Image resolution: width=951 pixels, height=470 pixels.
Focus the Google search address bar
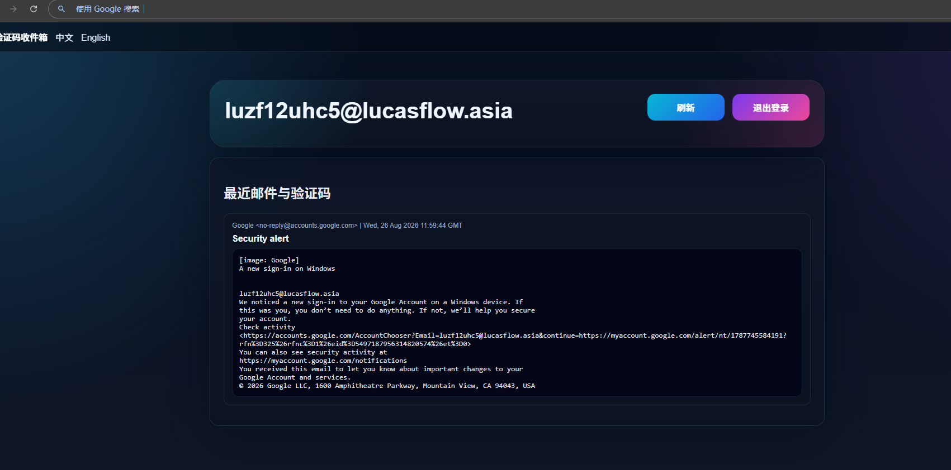click(x=499, y=9)
